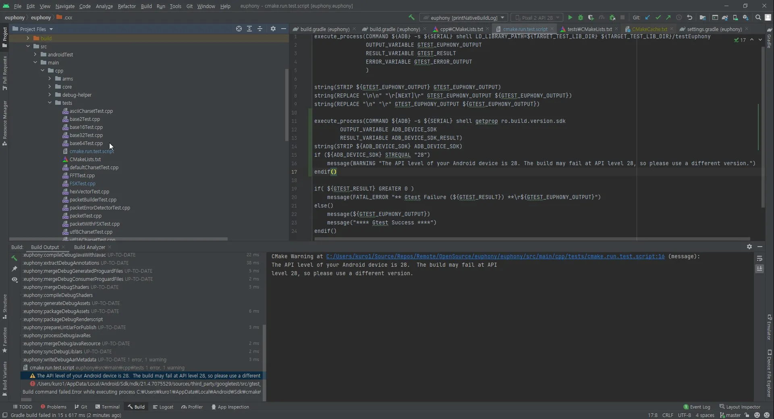Click the Git Update Project arrow
The width and height of the screenshot is (774, 419).
click(x=647, y=18)
